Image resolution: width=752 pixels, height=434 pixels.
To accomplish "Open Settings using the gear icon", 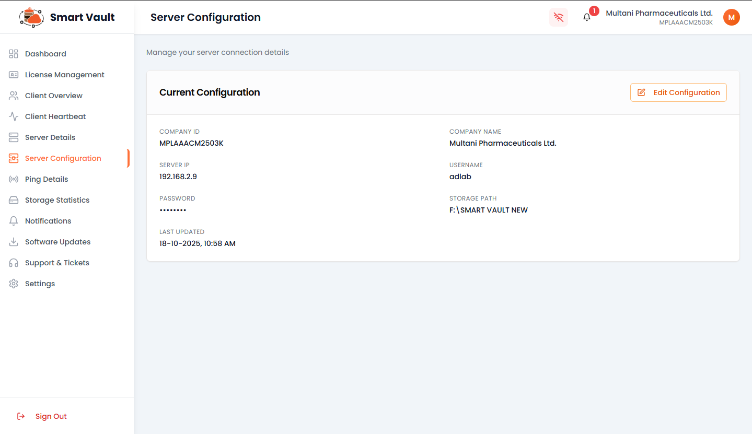I will point(13,283).
